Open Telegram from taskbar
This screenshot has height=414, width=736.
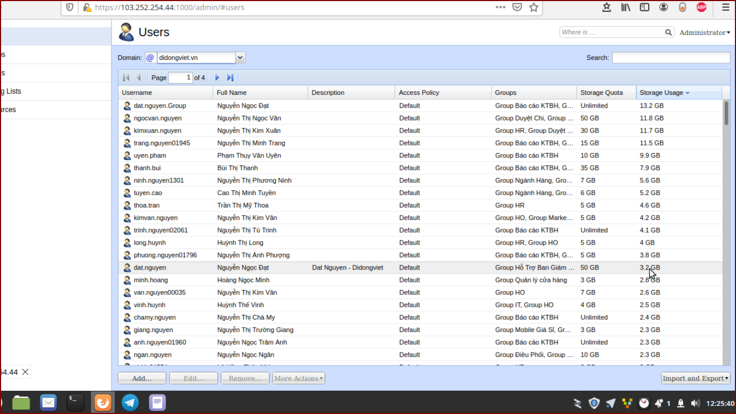coord(130,402)
